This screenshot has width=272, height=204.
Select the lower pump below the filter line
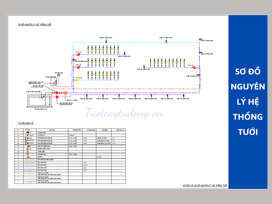pos(56,97)
